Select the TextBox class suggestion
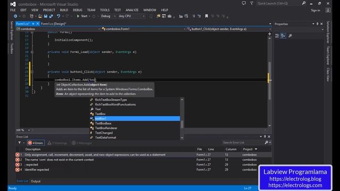 pos(134,114)
